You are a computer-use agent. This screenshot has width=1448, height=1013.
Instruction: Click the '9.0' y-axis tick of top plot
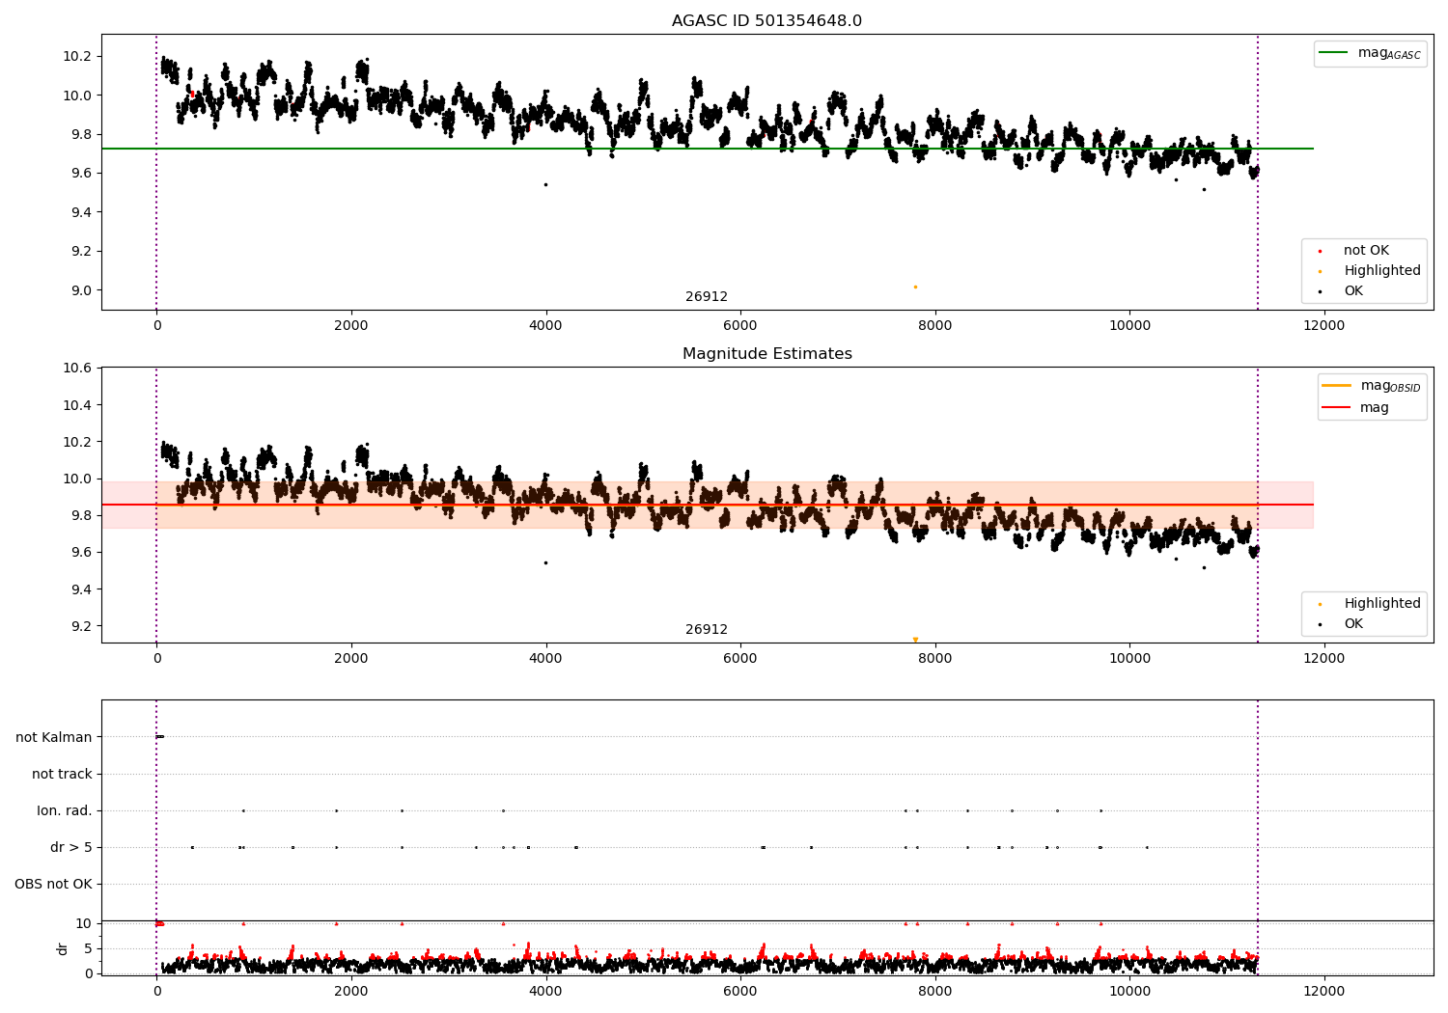tap(81, 290)
